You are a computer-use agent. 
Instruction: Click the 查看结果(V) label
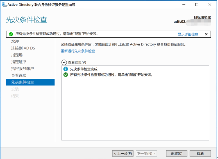(x=77, y=62)
